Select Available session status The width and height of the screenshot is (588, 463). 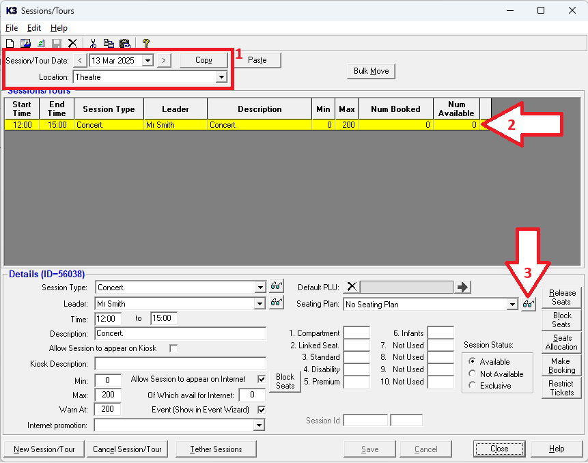tap(473, 361)
